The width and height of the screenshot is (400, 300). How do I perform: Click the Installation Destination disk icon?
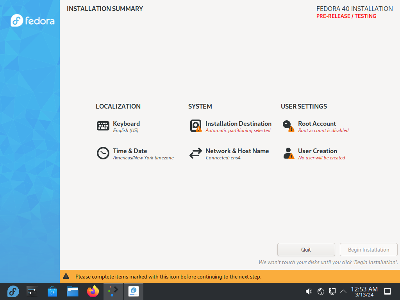click(196, 126)
